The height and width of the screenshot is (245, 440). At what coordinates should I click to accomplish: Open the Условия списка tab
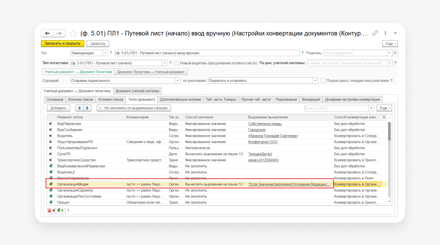110,99
